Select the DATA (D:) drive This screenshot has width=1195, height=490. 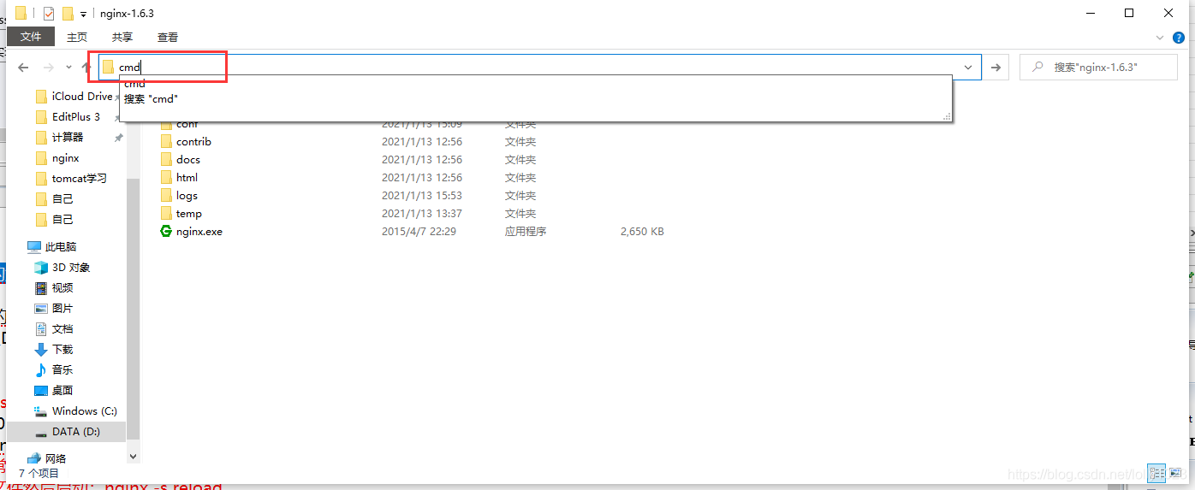(67, 431)
